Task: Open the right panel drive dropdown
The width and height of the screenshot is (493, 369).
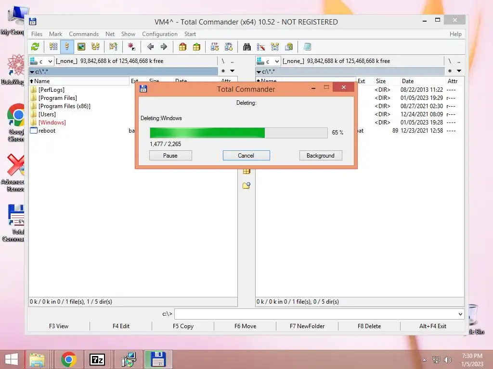Action: click(x=268, y=61)
